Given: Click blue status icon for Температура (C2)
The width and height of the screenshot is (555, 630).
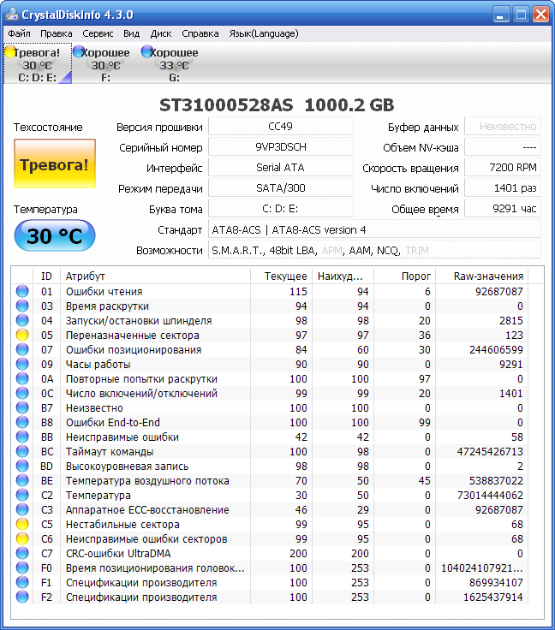Looking at the screenshot, I should coord(22,496).
